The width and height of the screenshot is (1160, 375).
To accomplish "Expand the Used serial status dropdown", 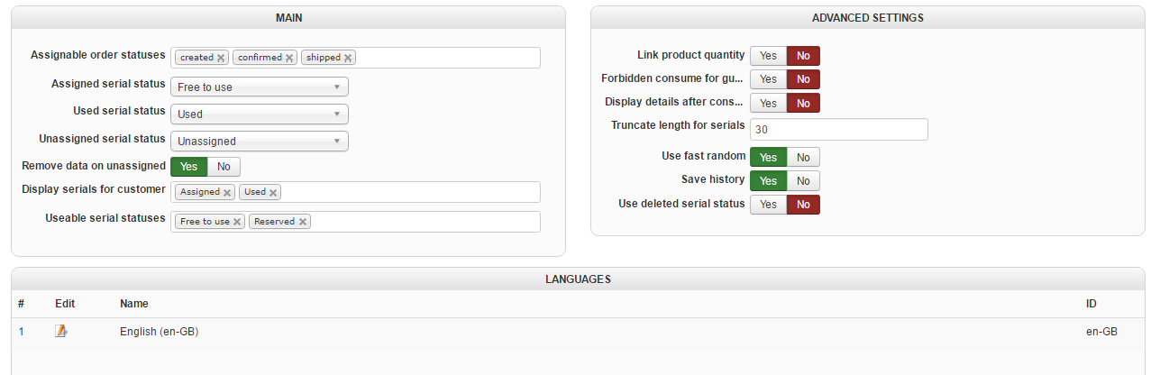I will 259,114.
